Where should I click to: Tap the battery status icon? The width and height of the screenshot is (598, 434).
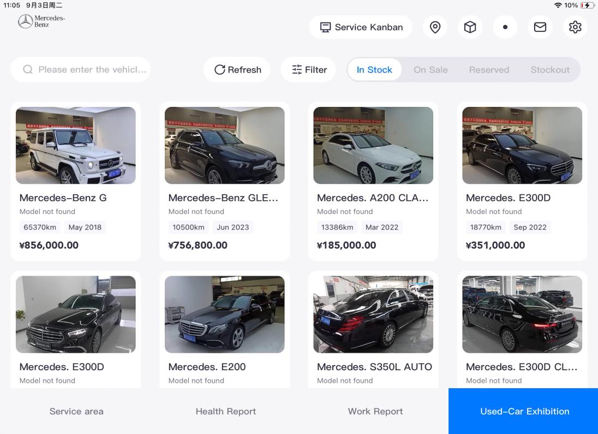[587, 5]
